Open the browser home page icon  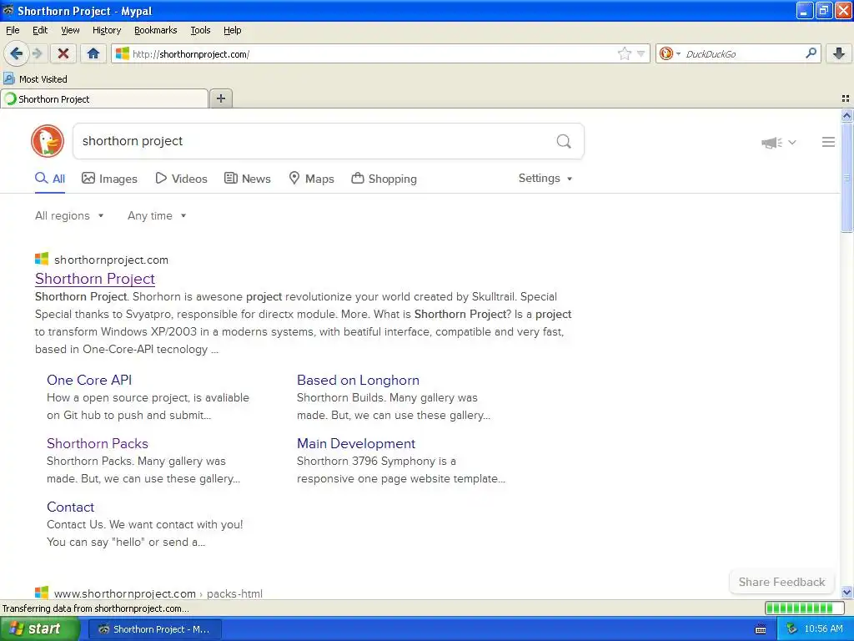tap(93, 53)
